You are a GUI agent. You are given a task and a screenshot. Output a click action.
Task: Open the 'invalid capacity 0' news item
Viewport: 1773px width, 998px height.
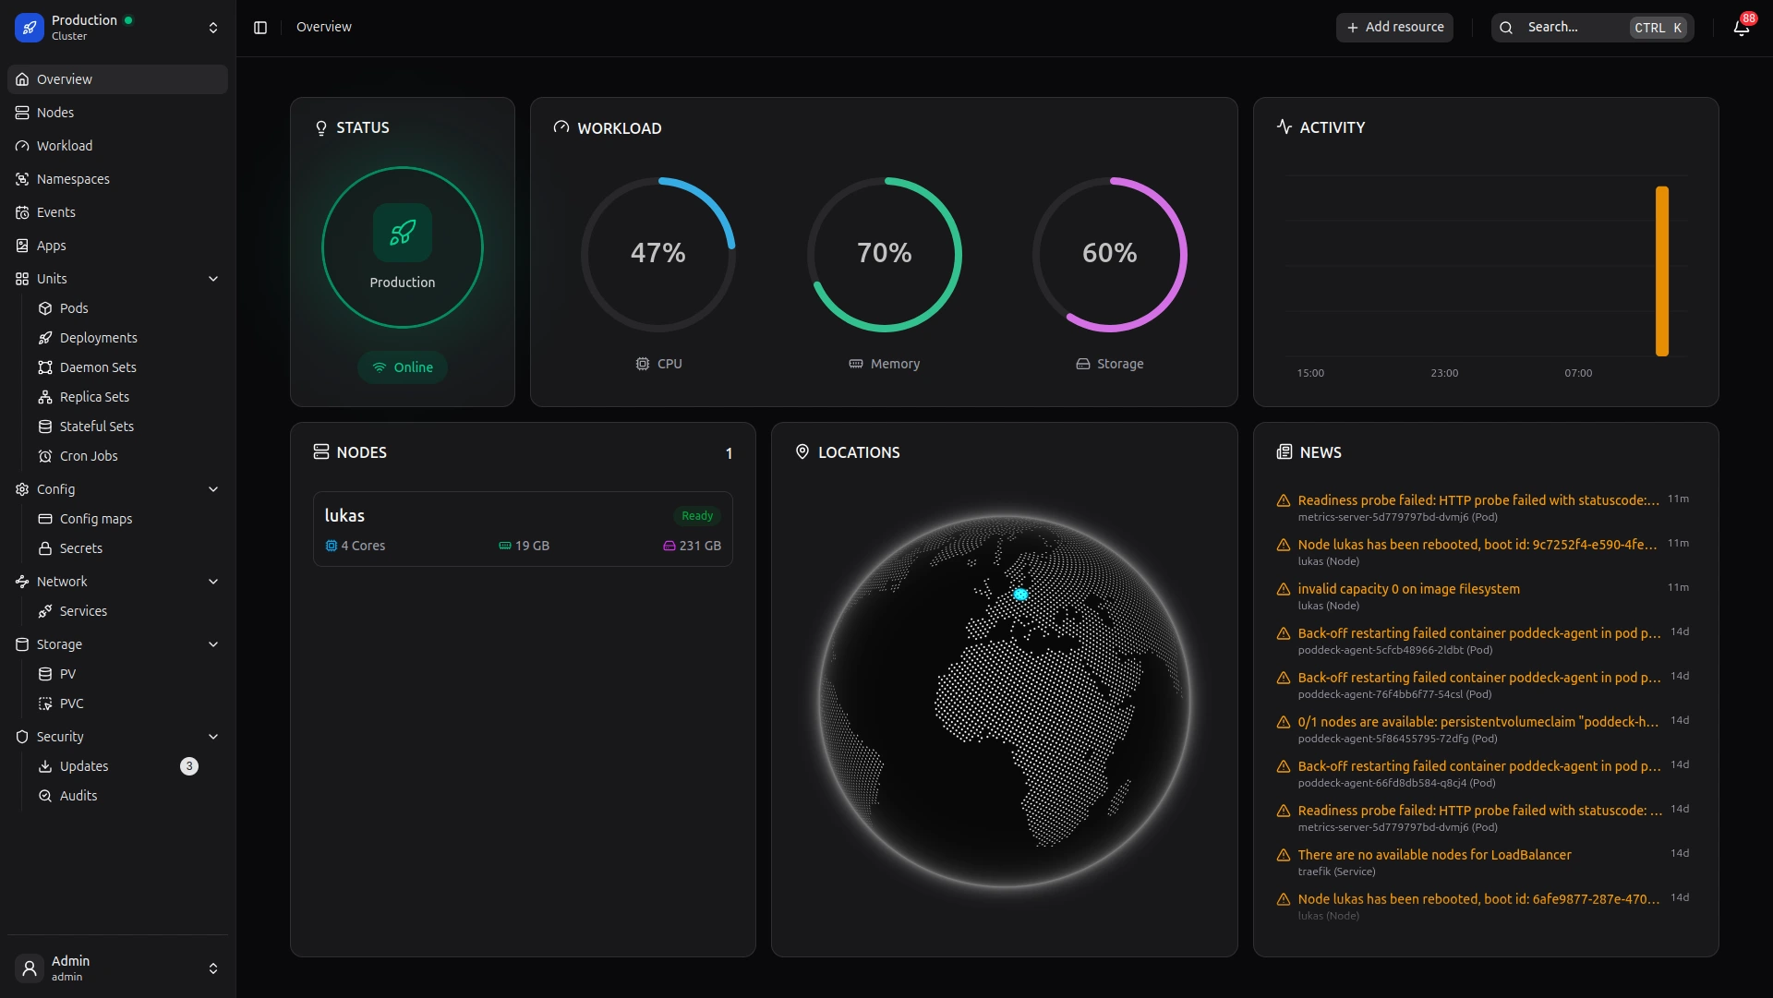click(1408, 589)
